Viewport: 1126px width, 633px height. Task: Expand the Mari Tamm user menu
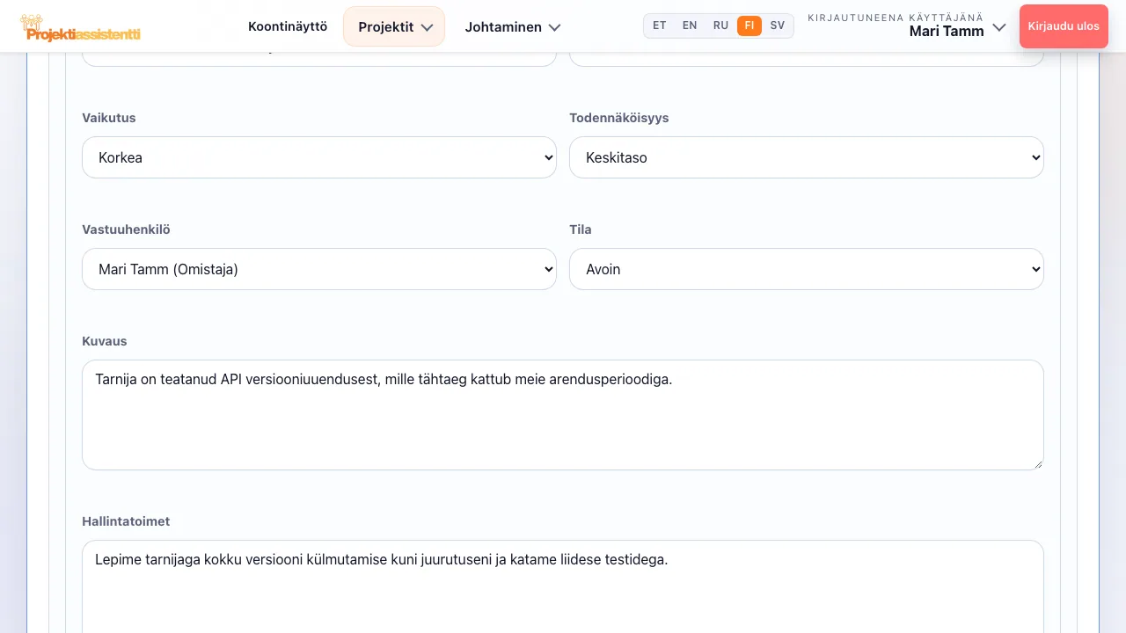907,26
